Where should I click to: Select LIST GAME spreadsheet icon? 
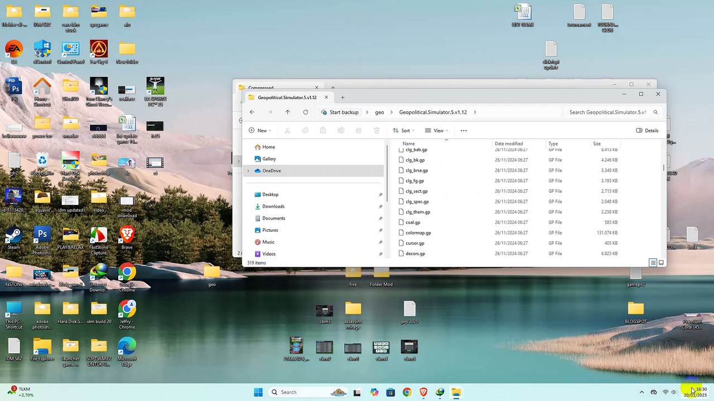(523, 15)
